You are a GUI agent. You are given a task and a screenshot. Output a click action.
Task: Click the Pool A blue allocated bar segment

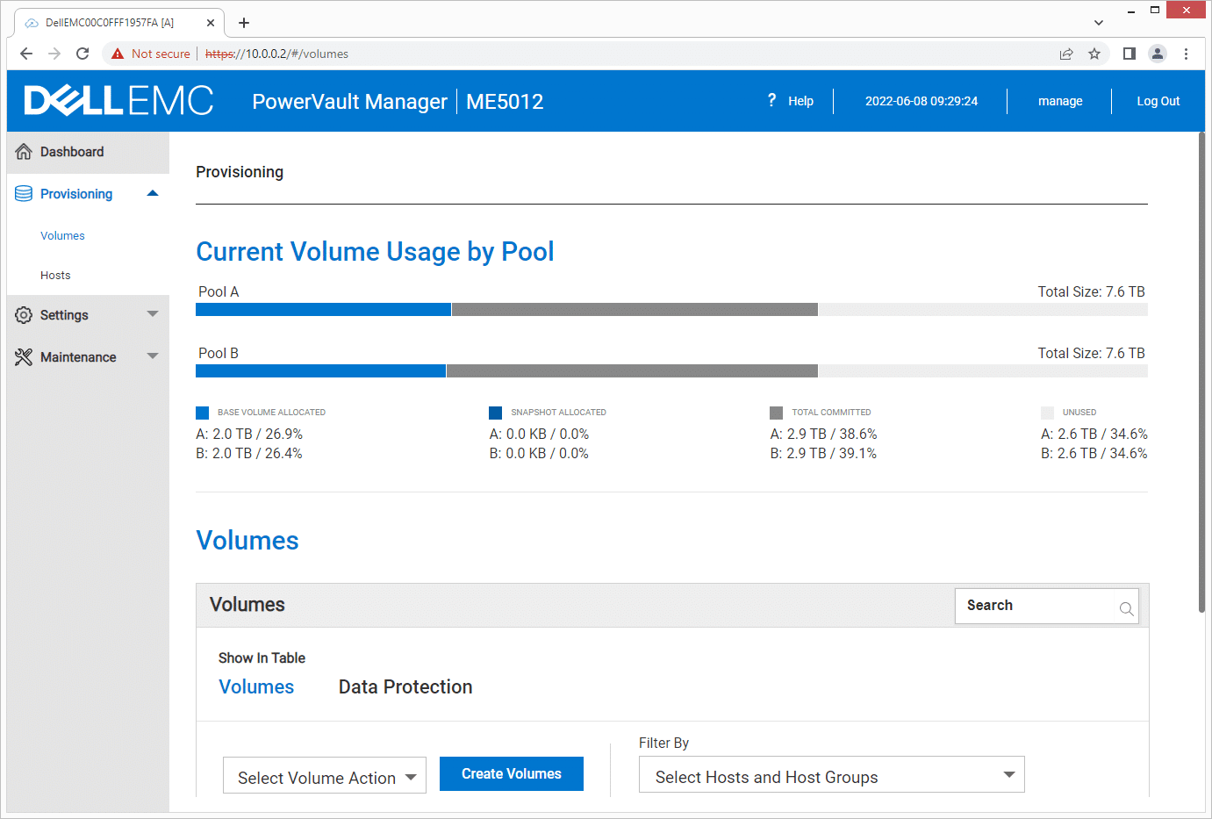click(x=323, y=309)
